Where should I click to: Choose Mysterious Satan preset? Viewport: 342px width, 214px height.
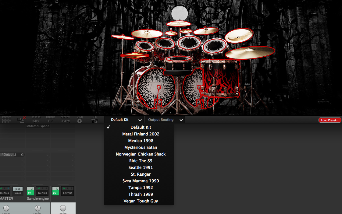tap(139, 148)
